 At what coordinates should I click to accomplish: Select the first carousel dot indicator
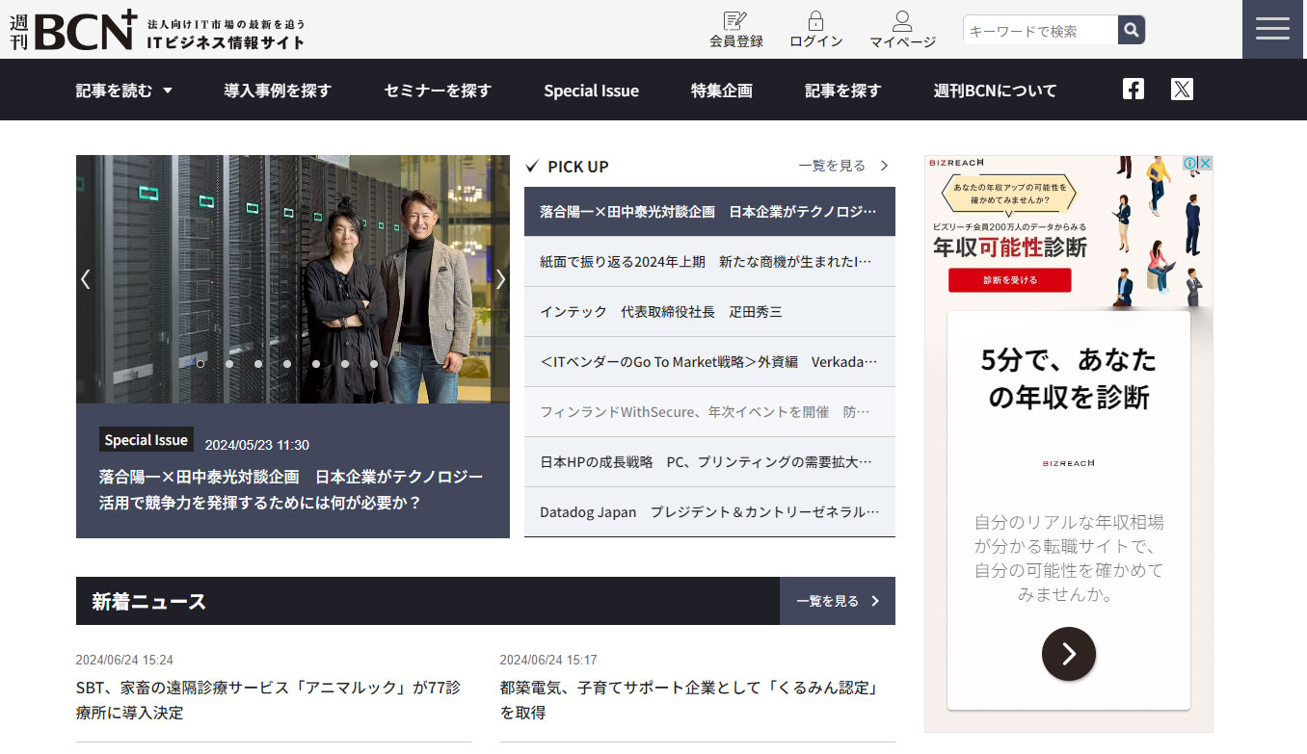[200, 364]
